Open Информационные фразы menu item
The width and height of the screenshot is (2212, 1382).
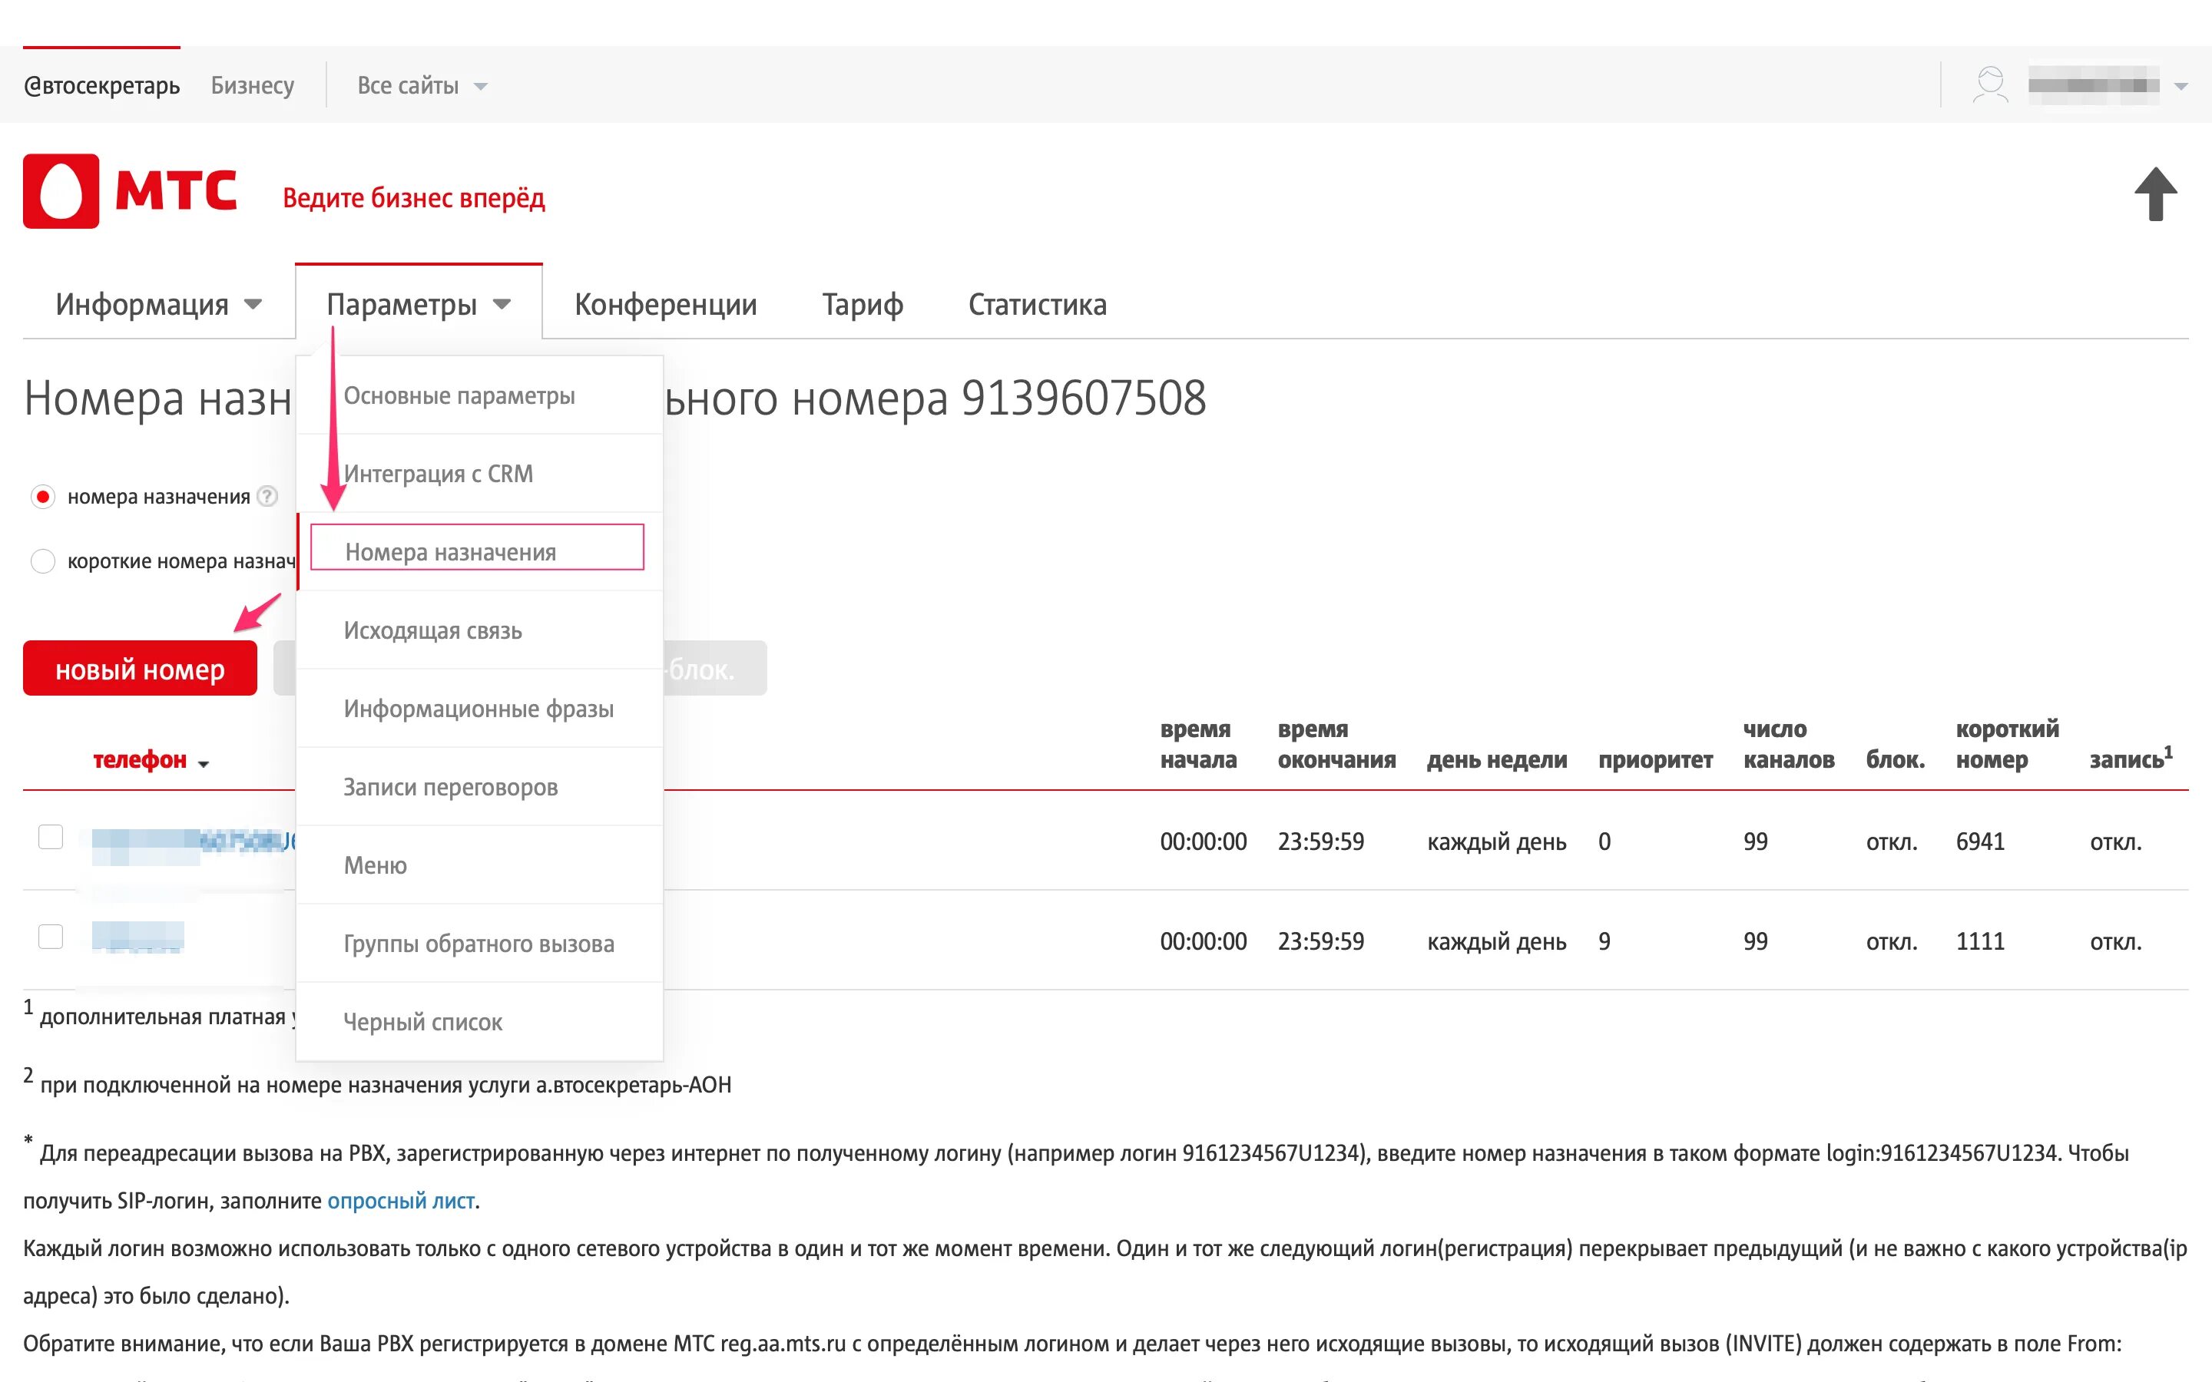pyautogui.click(x=480, y=709)
